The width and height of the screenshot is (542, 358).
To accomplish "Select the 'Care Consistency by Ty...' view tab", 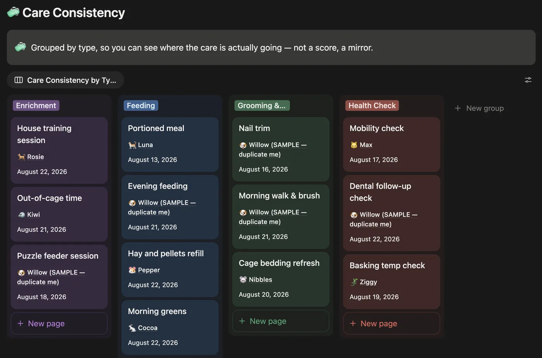I will [65, 80].
